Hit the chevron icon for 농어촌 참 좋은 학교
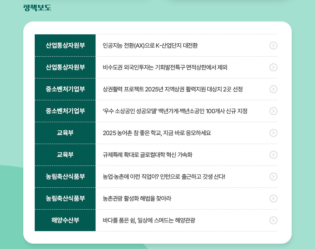The image size is (315, 249). pyautogui.click(x=273, y=133)
